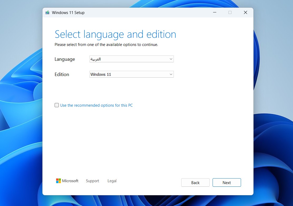Screen dimensions: 293x206
Task: Minimize the Windows 11 Setup window
Action: (x=214, y=12)
